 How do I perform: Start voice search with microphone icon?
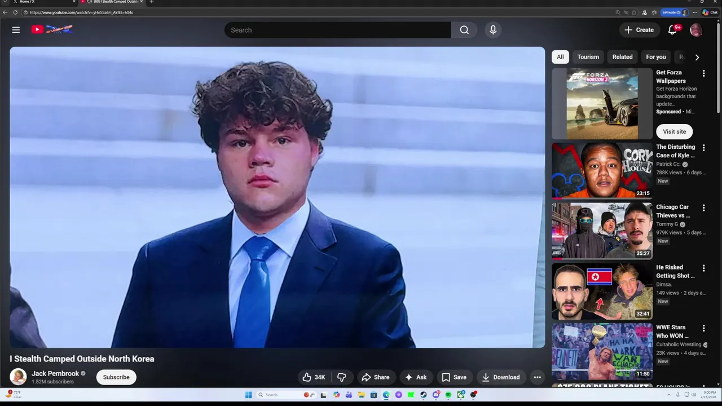point(493,30)
